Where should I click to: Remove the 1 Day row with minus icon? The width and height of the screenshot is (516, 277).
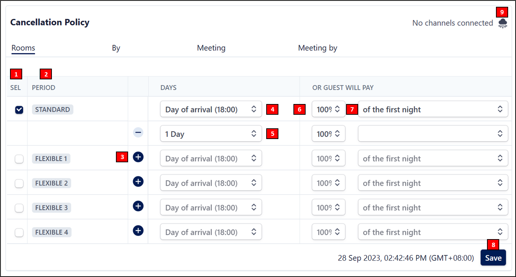pyautogui.click(x=138, y=133)
